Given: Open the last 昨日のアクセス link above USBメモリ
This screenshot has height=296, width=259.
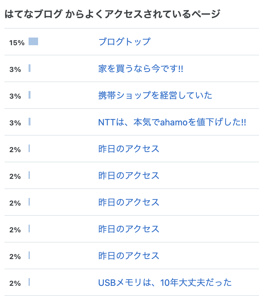Looking at the screenshot, I should tap(129, 256).
